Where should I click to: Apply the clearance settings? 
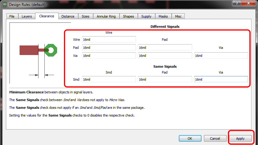click(x=240, y=139)
